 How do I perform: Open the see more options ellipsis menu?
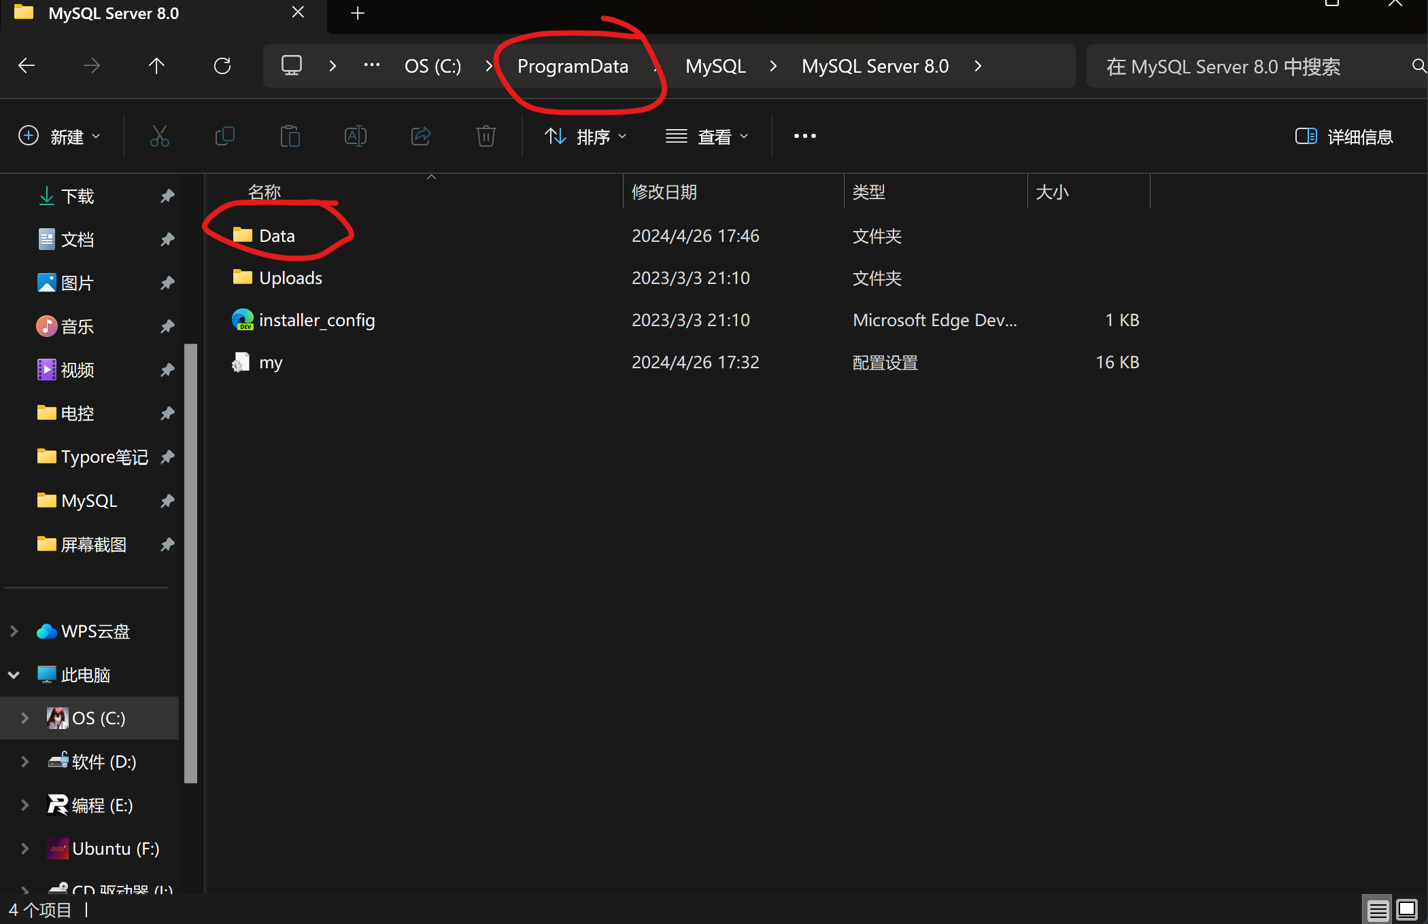805,137
